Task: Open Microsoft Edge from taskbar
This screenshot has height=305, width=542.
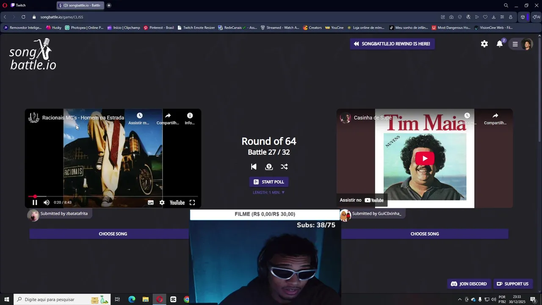Action: tap(132, 299)
